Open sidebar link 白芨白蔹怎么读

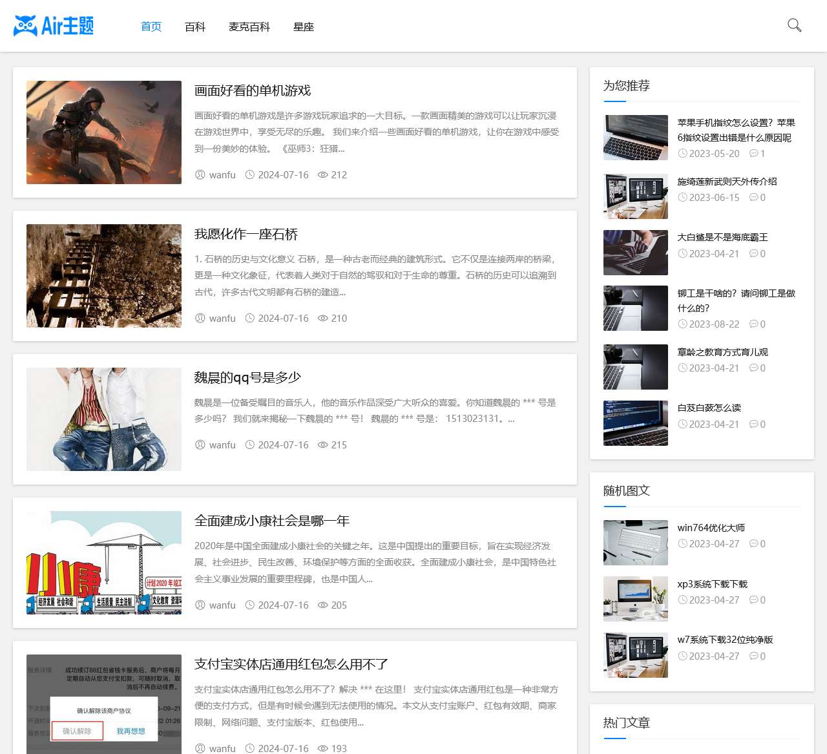709,408
